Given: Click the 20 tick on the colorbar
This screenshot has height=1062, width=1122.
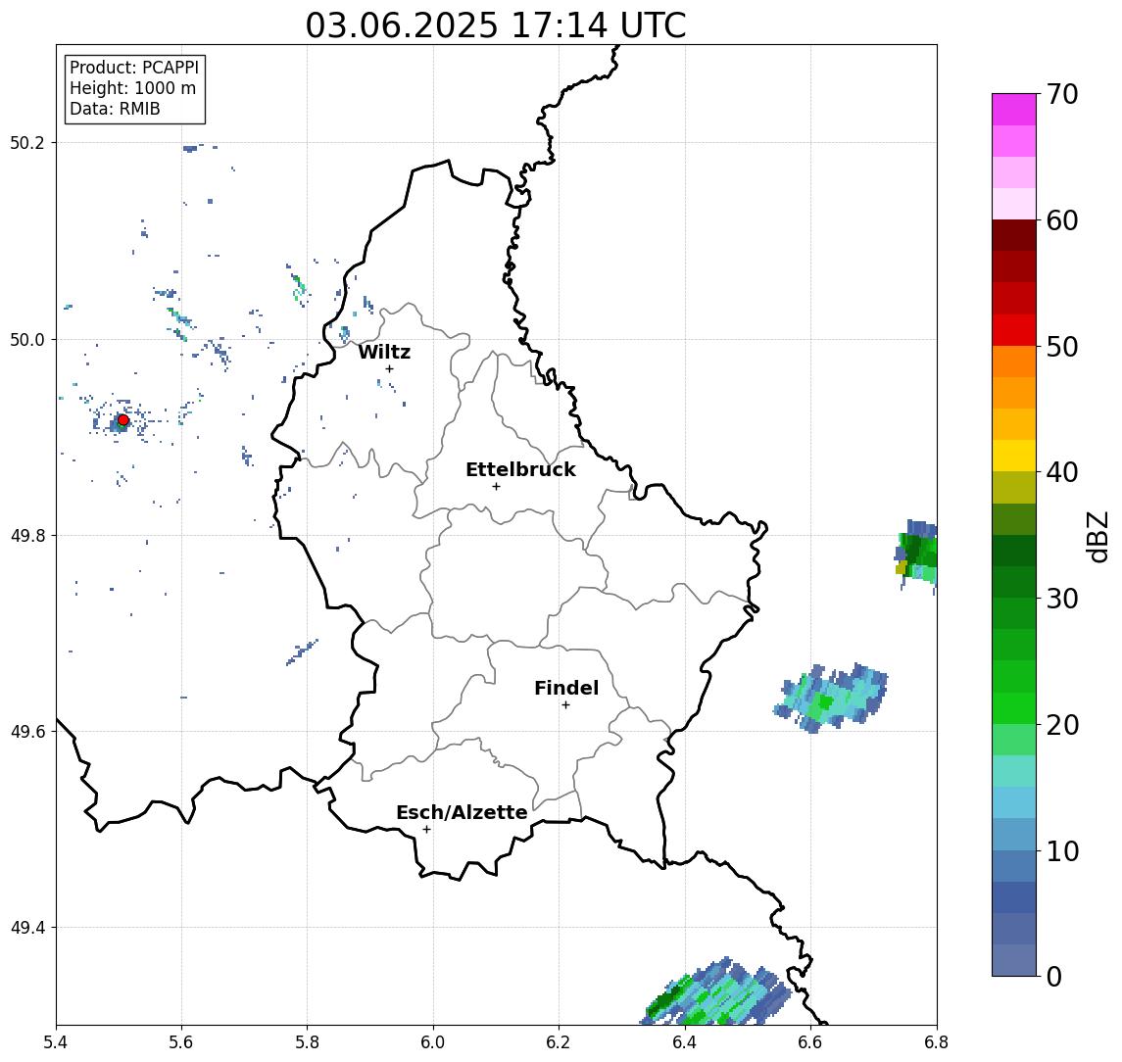Looking at the screenshot, I should [x=1061, y=724].
